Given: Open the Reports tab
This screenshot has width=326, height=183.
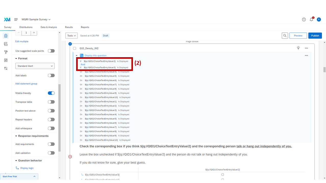Looking at the screenshot, I should click(x=85, y=27).
